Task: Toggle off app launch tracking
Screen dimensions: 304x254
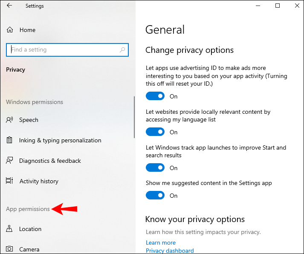Action: pyautogui.click(x=155, y=168)
